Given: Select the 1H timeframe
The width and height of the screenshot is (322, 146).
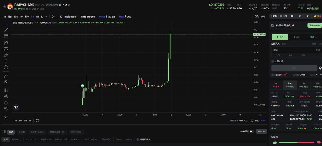Looking at the screenshot, I should point(32,17).
